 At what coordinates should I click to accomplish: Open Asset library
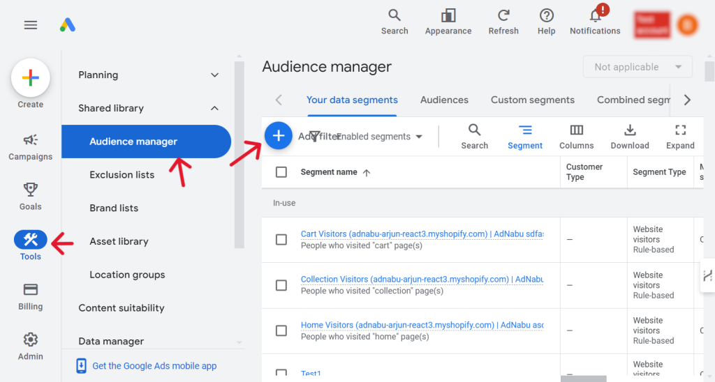119,241
